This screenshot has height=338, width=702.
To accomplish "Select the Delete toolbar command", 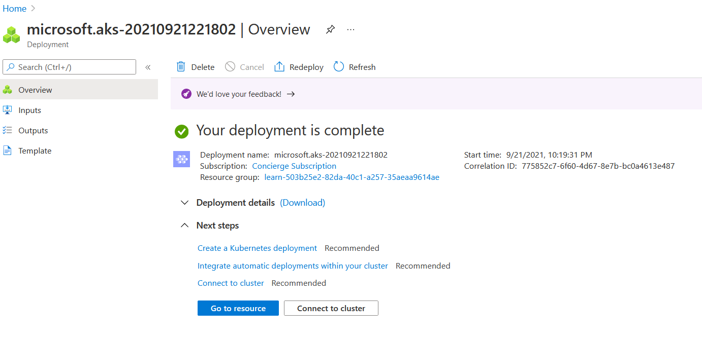I will tap(196, 67).
